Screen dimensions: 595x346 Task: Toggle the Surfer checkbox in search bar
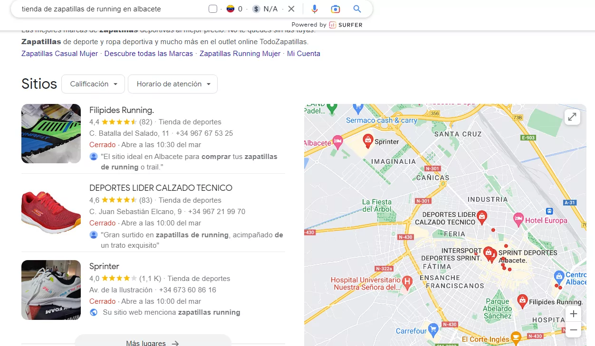pos(213,9)
